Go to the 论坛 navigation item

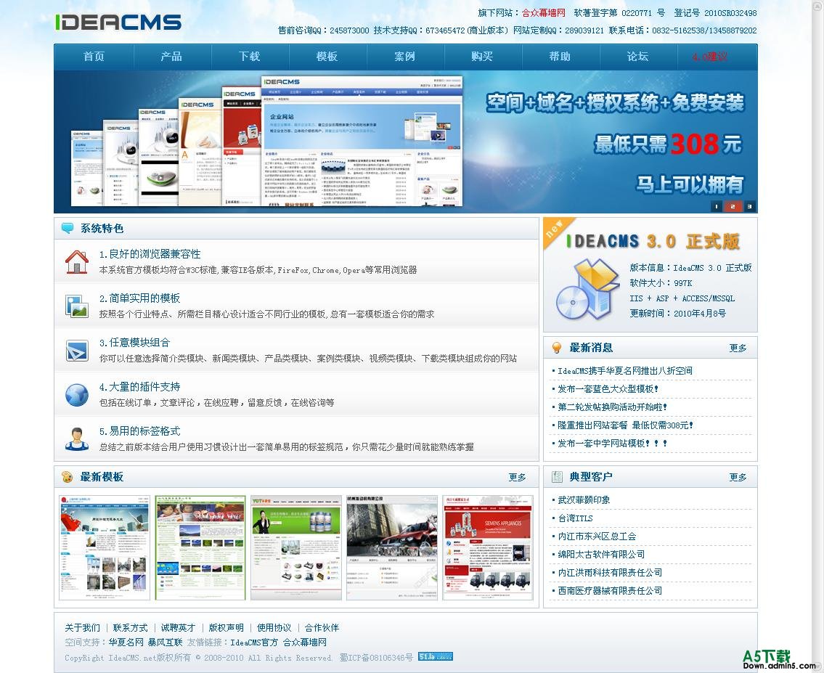tap(637, 56)
